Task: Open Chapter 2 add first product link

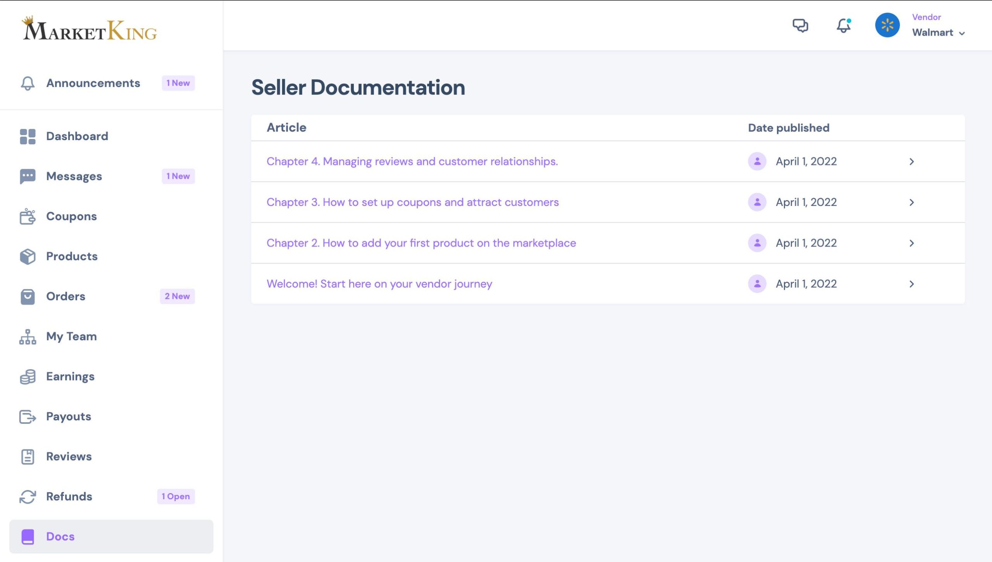Action: tap(421, 243)
